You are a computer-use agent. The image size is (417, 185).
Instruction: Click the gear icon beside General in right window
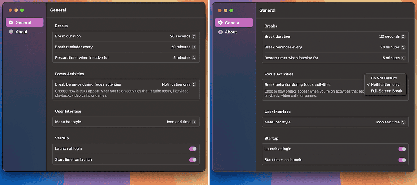click(x=221, y=23)
